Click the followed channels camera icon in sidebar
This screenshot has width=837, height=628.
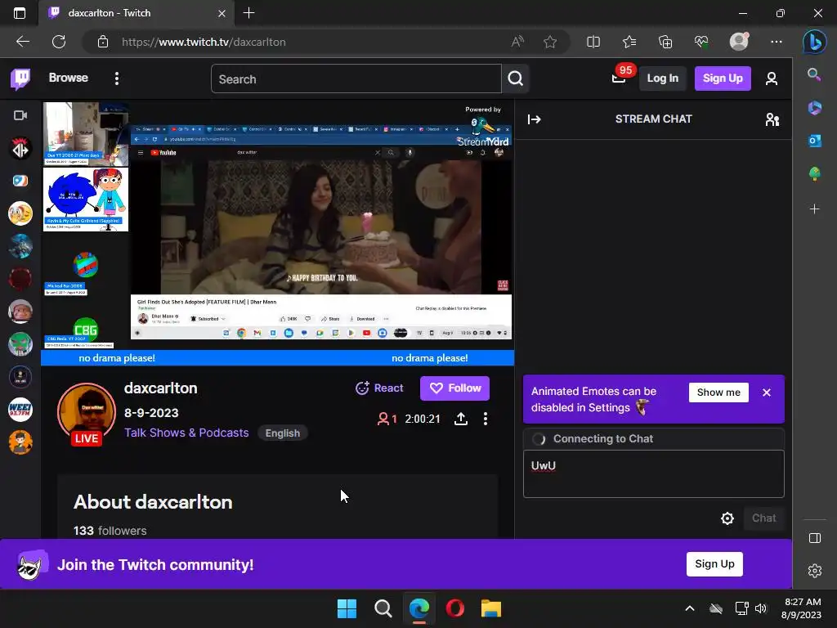point(20,115)
